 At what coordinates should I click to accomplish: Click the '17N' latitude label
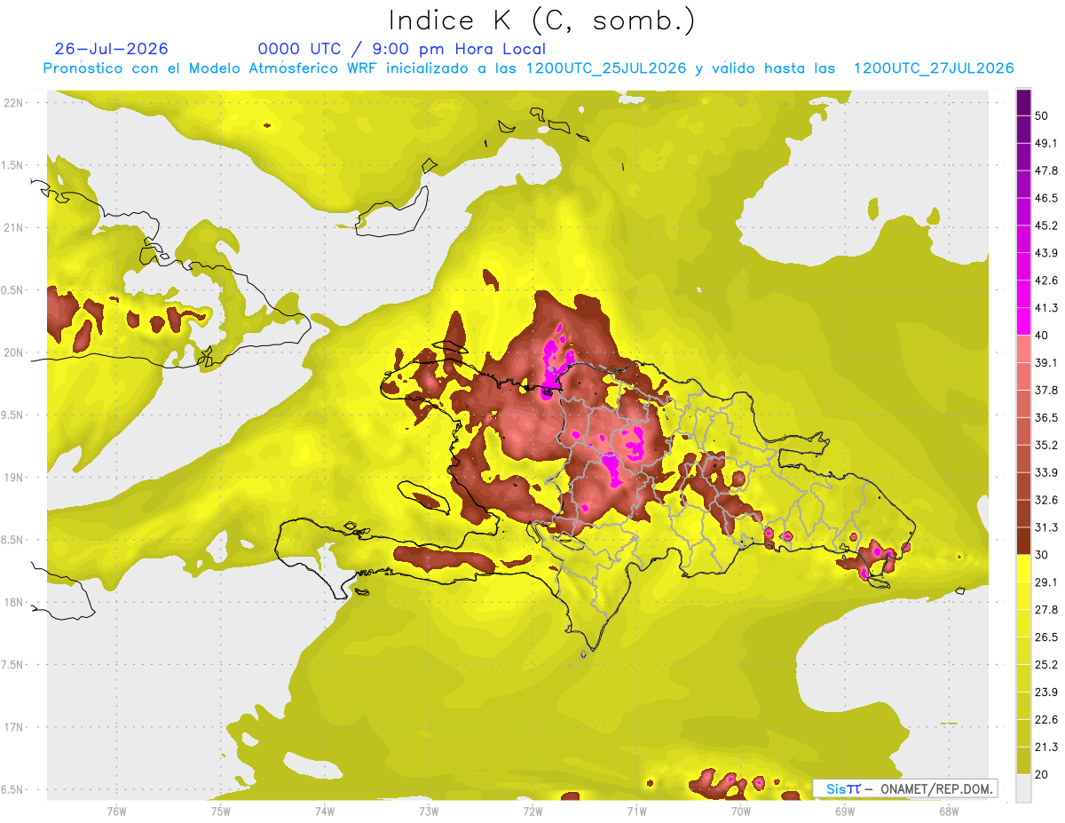click(14, 727)
